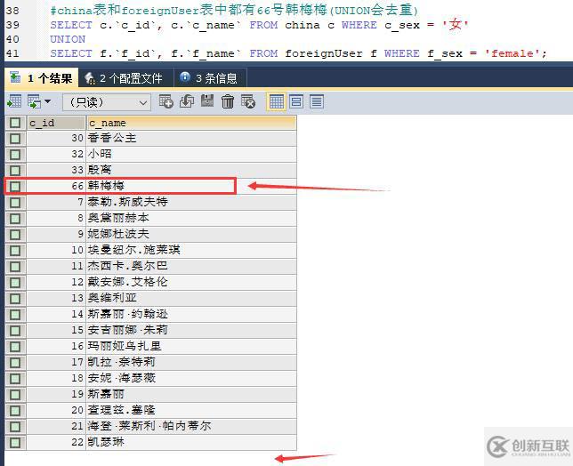
Task: Switch to form view mode icon
Action: [296, 101]
